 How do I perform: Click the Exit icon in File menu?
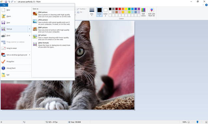3,75
